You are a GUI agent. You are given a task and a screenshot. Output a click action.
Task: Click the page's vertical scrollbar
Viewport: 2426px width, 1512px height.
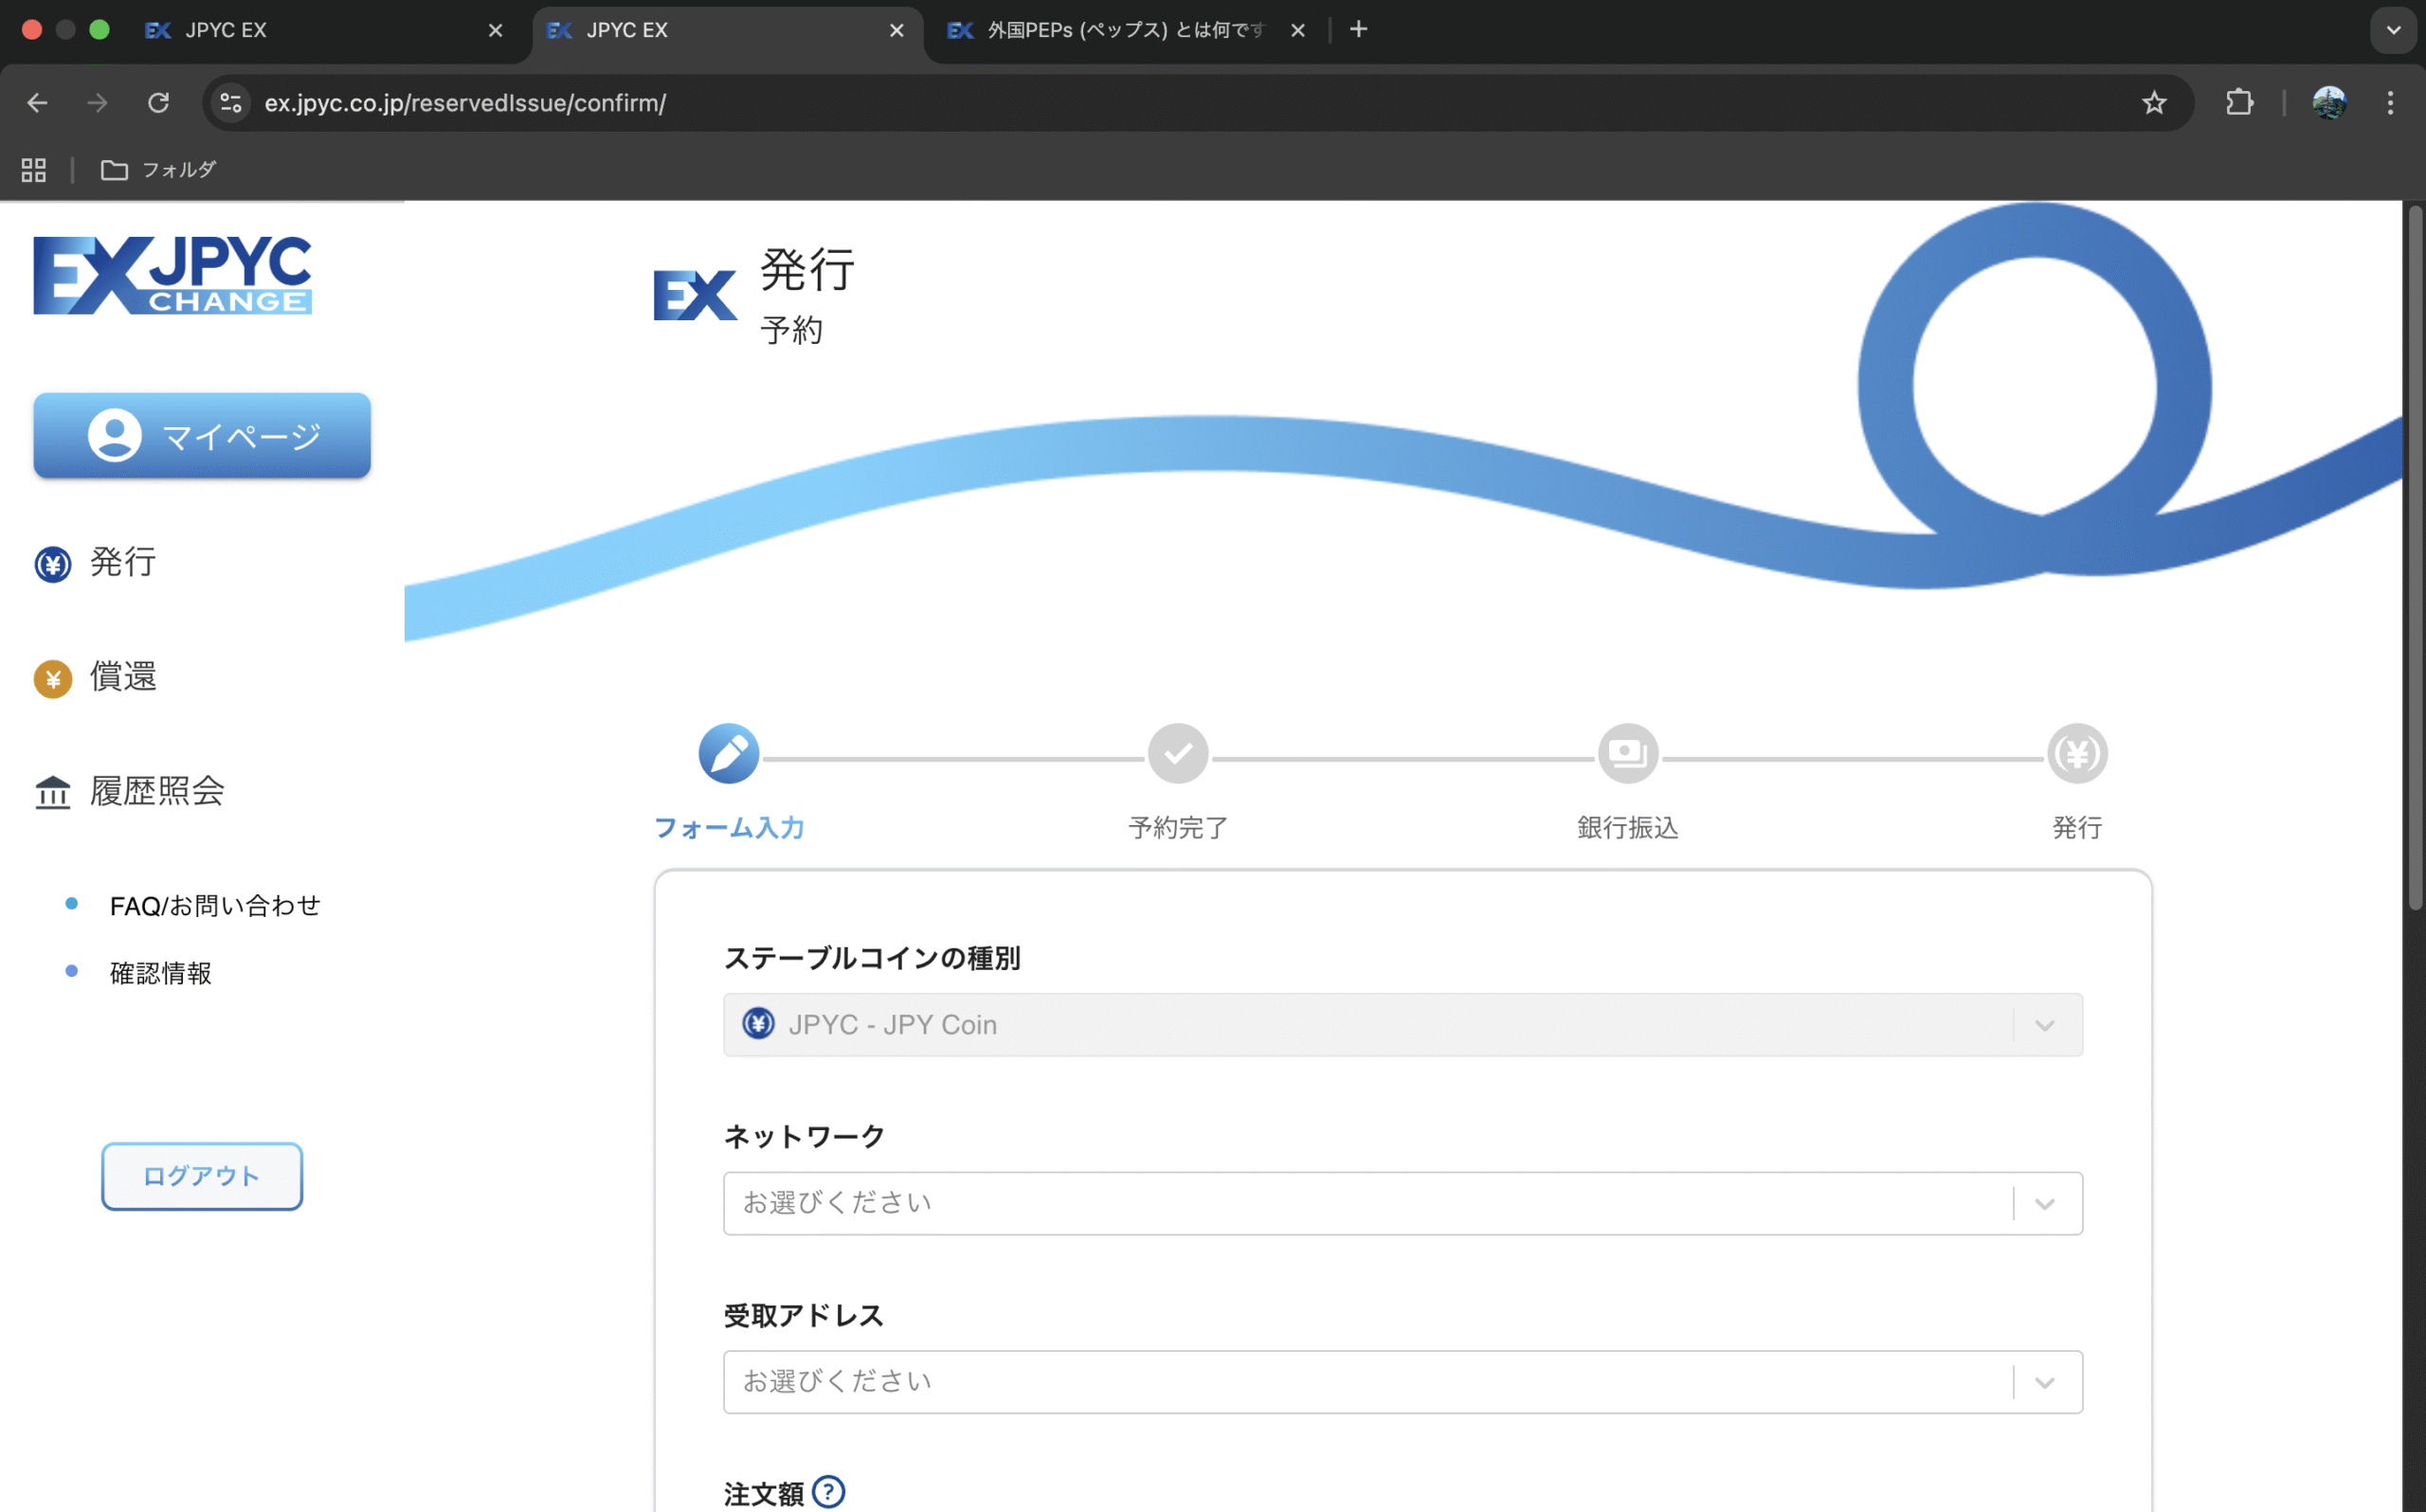[2414, 560]
